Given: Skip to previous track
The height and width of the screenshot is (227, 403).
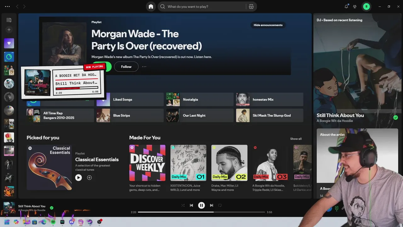Looking at the screenshot, I should click(191, 205).
